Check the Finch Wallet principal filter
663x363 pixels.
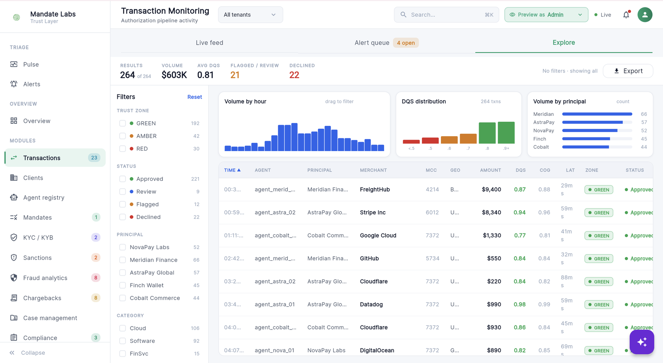pyautogui.click(x=122, y=285)
